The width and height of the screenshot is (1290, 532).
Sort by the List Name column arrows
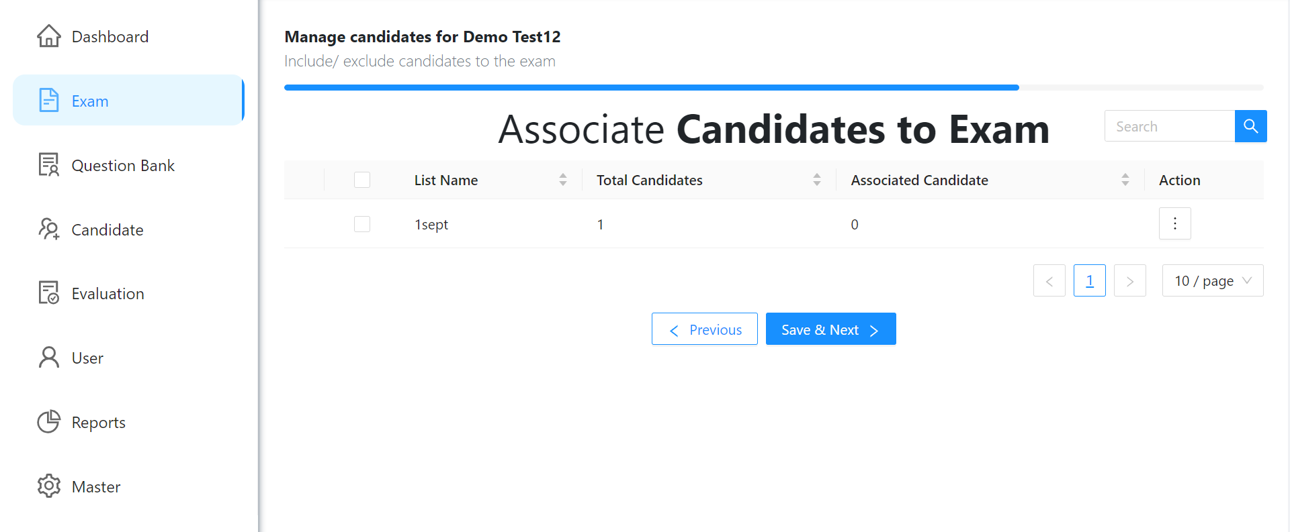point(563,180)
